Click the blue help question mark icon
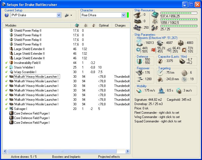The width and height of the screenshot is (202, 160). pos(7,15)
